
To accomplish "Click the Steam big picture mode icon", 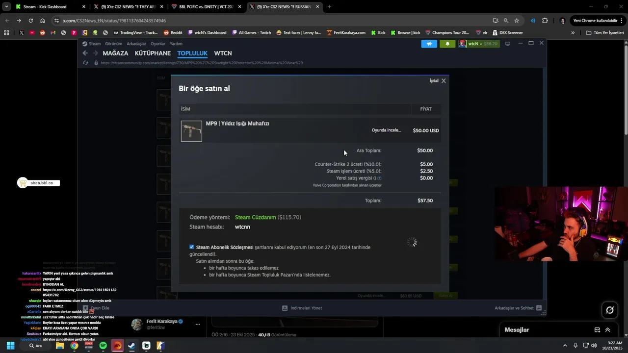I will tap(508, 44).
